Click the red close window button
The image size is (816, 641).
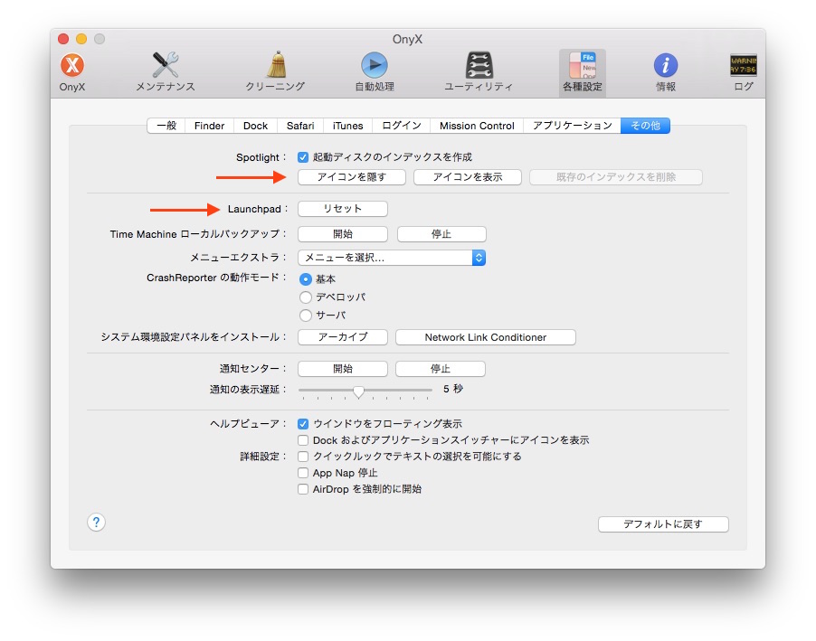pyautogui.click(x=63, y=39)
